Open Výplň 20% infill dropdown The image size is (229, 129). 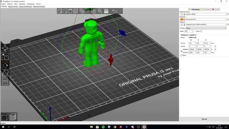pos(189,31)
